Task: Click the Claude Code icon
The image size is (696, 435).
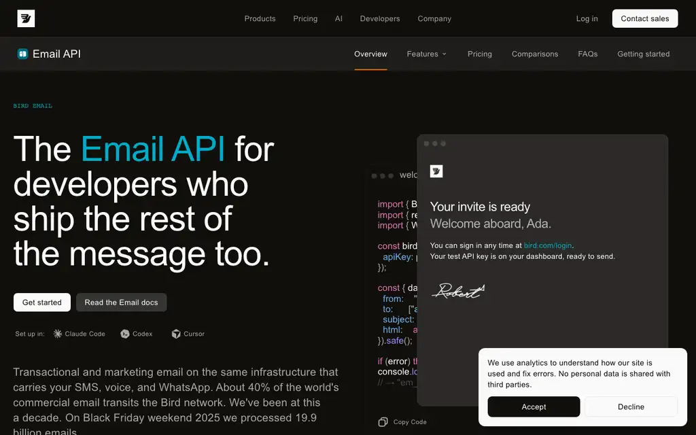Action: (x=58, y=334)
